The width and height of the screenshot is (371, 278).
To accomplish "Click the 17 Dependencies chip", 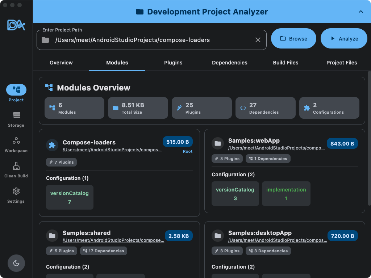I will (104, 251).
